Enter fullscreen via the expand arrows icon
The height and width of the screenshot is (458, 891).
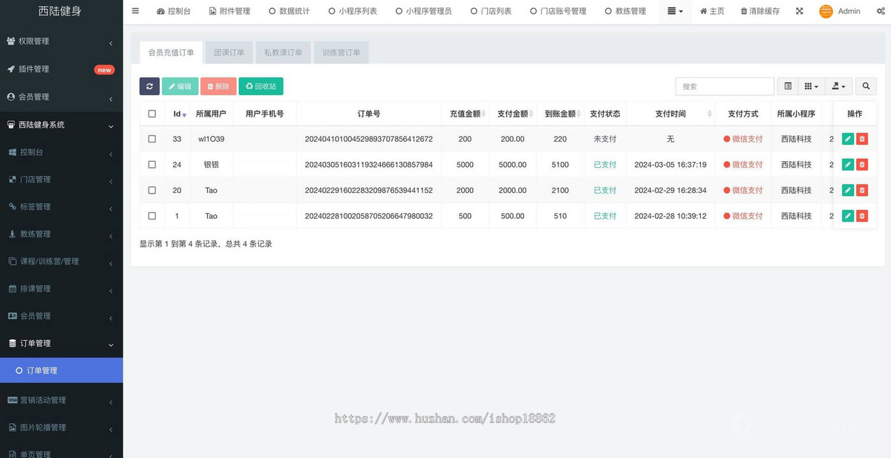[x=799, y=11]
